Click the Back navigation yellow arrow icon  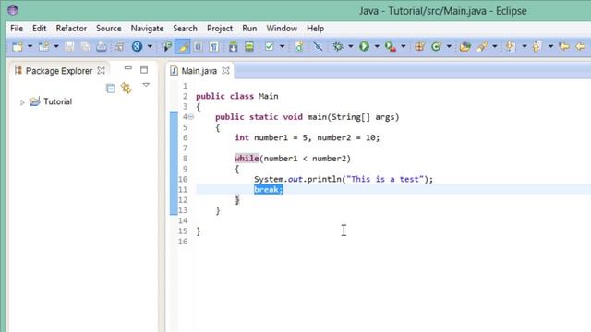pos(581,47)
